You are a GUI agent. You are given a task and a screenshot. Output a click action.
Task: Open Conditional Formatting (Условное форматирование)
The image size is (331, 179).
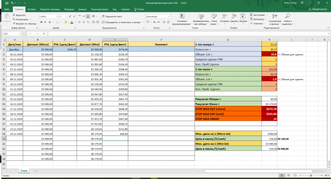[182, 17]
